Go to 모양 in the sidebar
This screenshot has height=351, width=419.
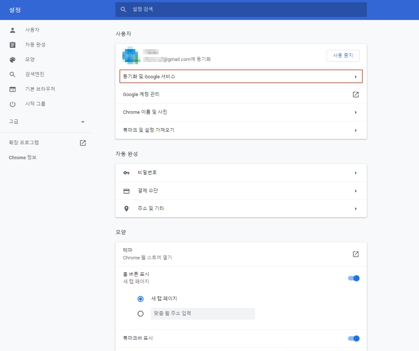click(x=30, y=59)
